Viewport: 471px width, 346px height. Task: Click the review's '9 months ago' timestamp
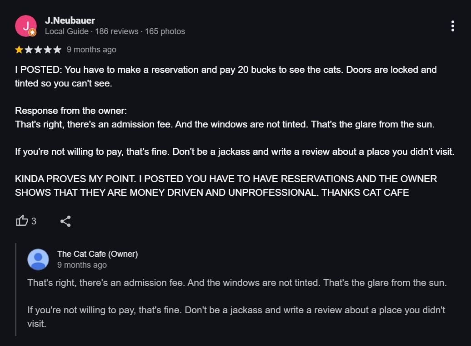(91, 50)
